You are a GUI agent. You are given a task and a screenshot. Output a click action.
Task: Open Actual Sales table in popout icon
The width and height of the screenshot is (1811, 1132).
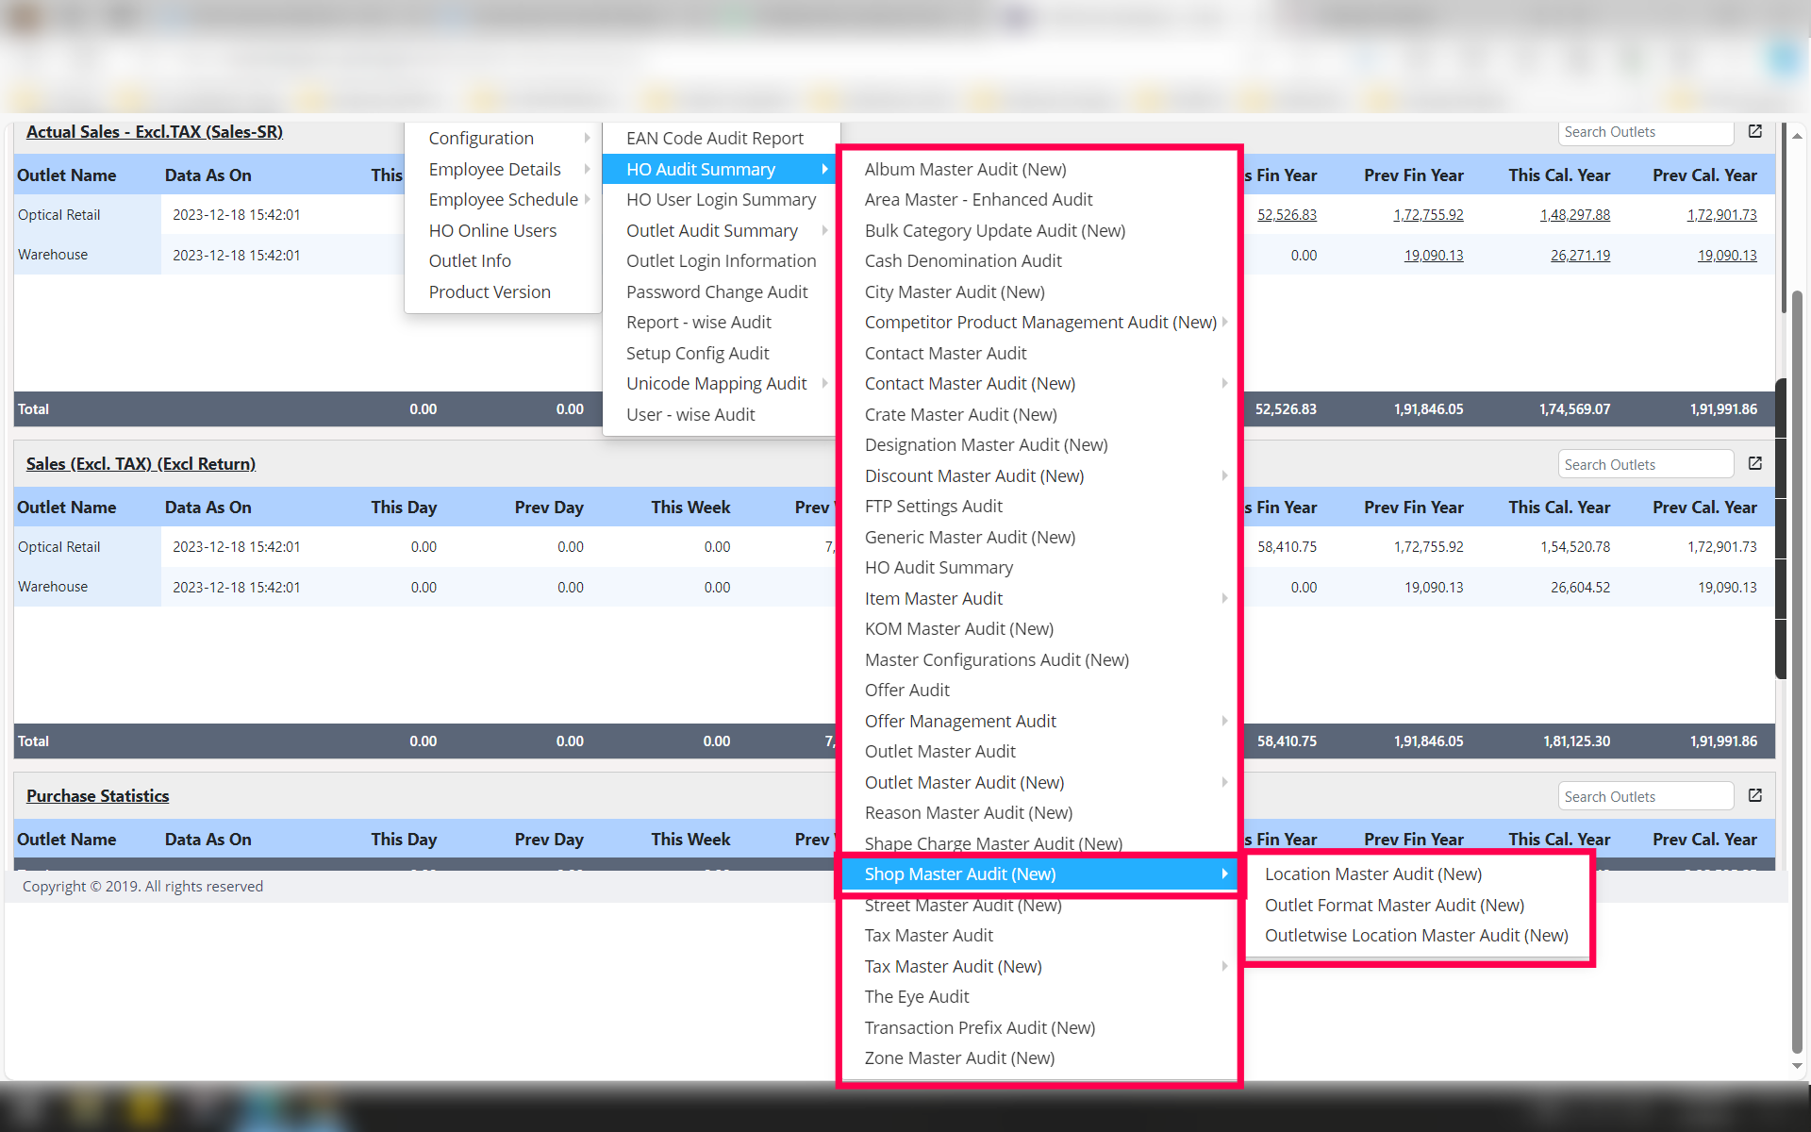pyautogui.click(x=1754, y=132)
